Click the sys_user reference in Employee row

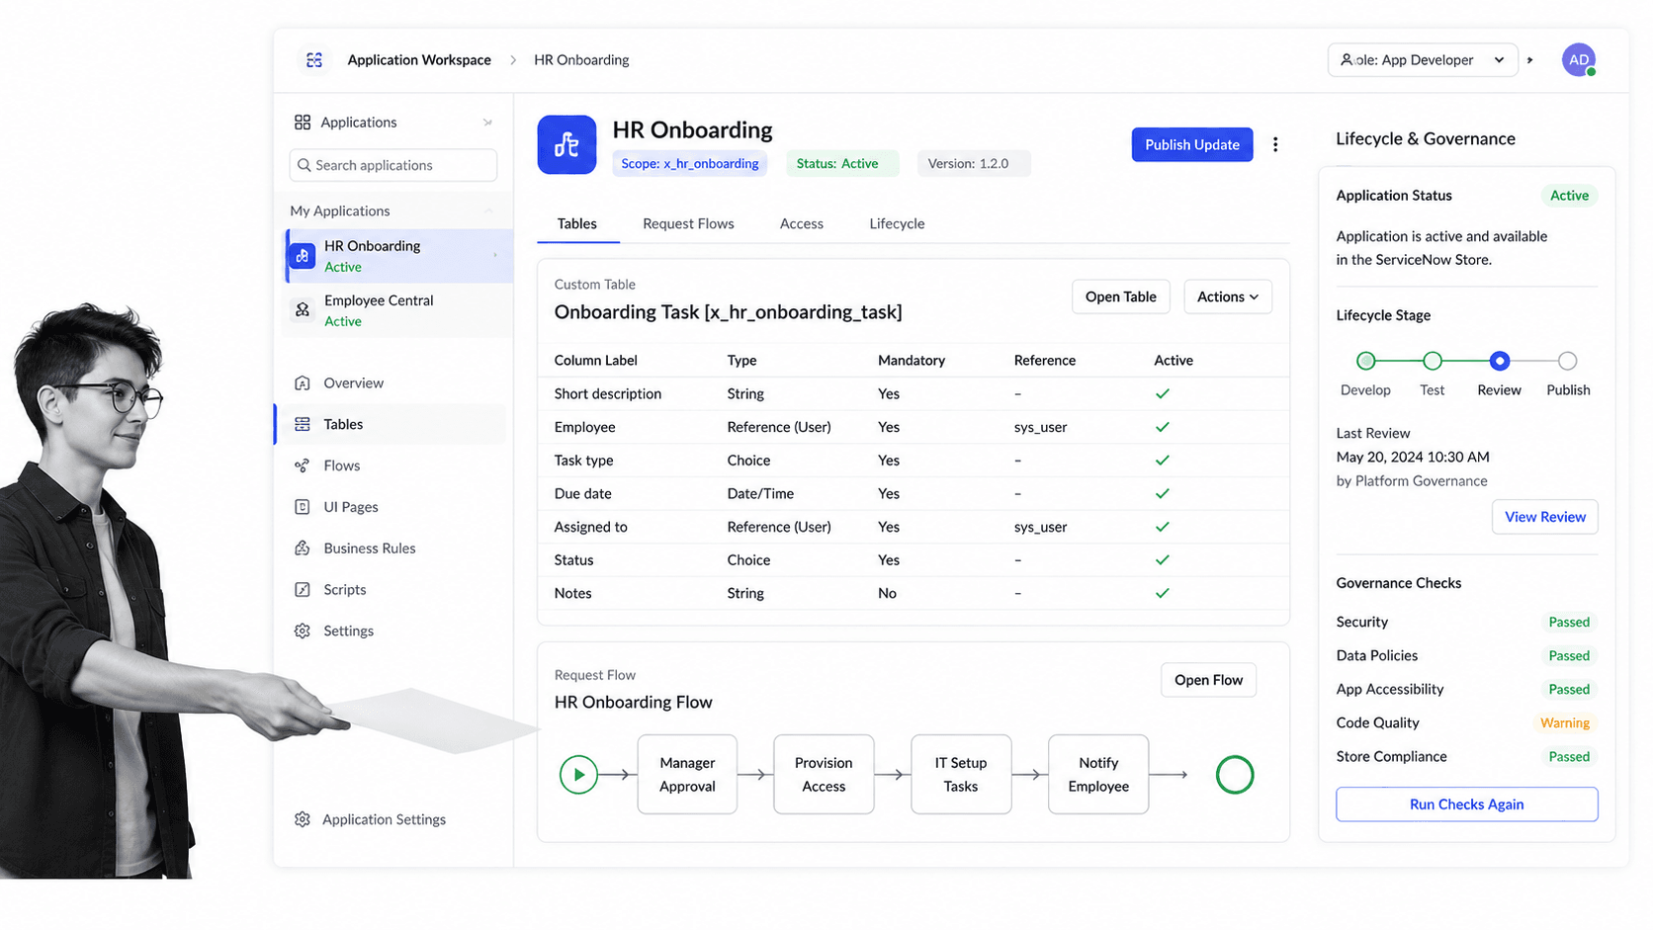pos(1041,427)
